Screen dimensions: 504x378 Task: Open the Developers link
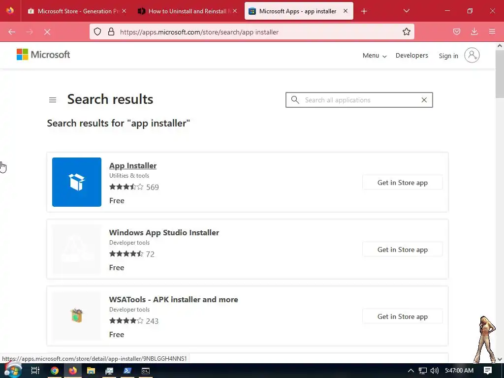point(412,55)
